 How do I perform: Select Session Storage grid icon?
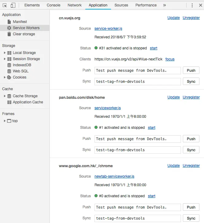coord(9,59)
